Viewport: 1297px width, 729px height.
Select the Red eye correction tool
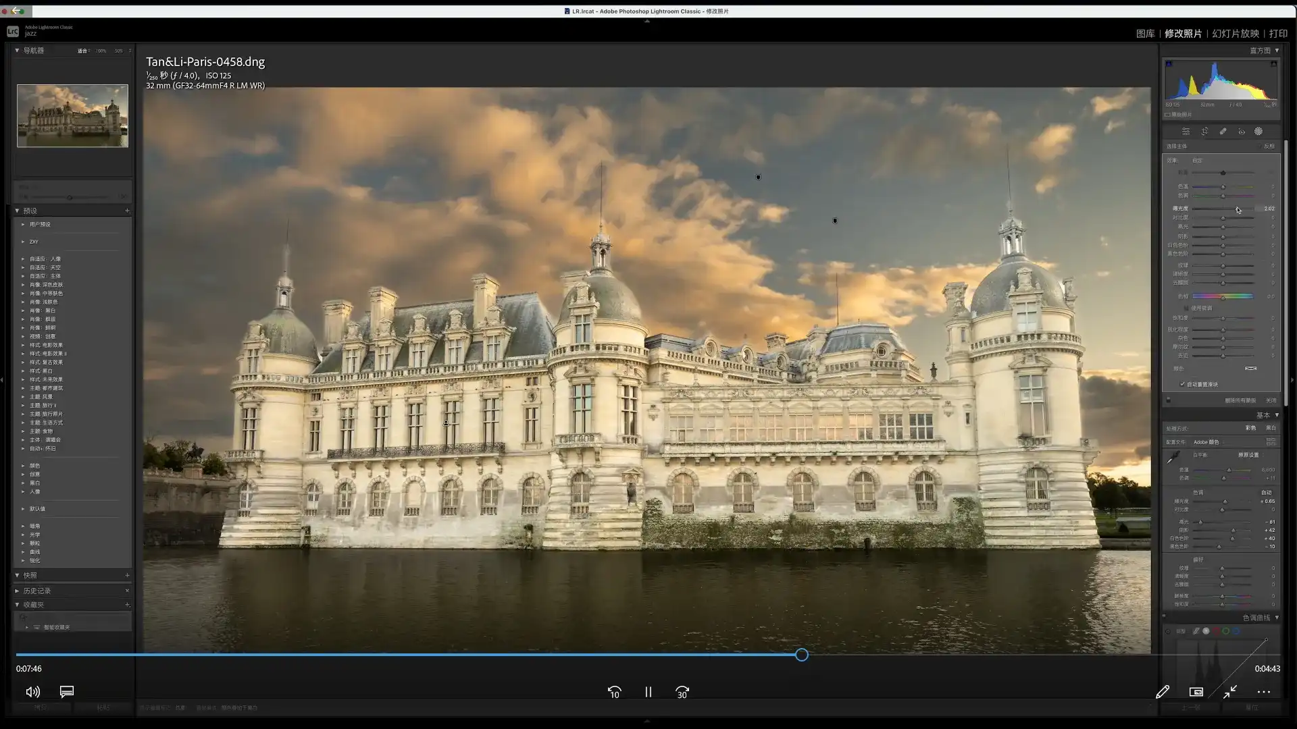coord(1242,132)
